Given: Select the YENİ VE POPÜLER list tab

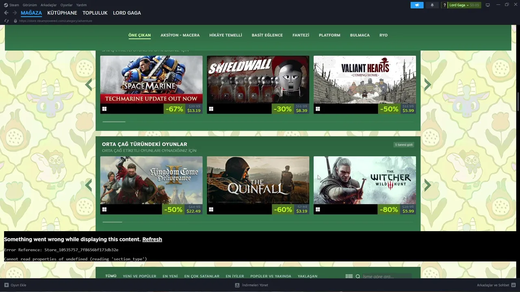Looking at the screenshot, I should pos(139,276).
